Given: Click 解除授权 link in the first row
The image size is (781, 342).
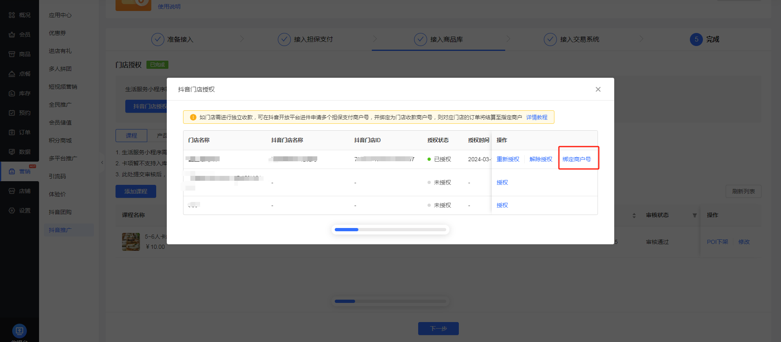Looking at the screenshot, I should (x=541, y=159).
